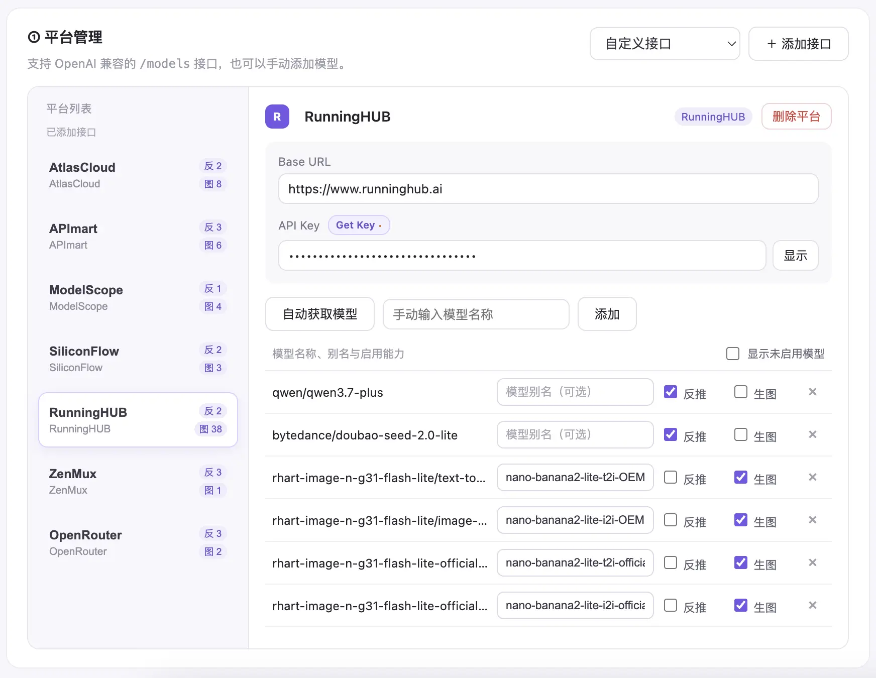Viewport: 876px width, 678px height.
Task: Edit the nano-banana2-lite-t2i-official alias field
Action: pos(575,562)
